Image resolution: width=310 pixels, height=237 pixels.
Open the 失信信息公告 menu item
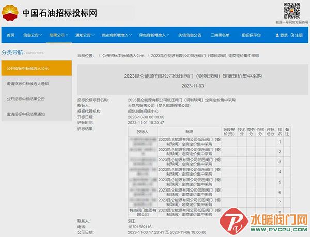[x=190, y=35]
